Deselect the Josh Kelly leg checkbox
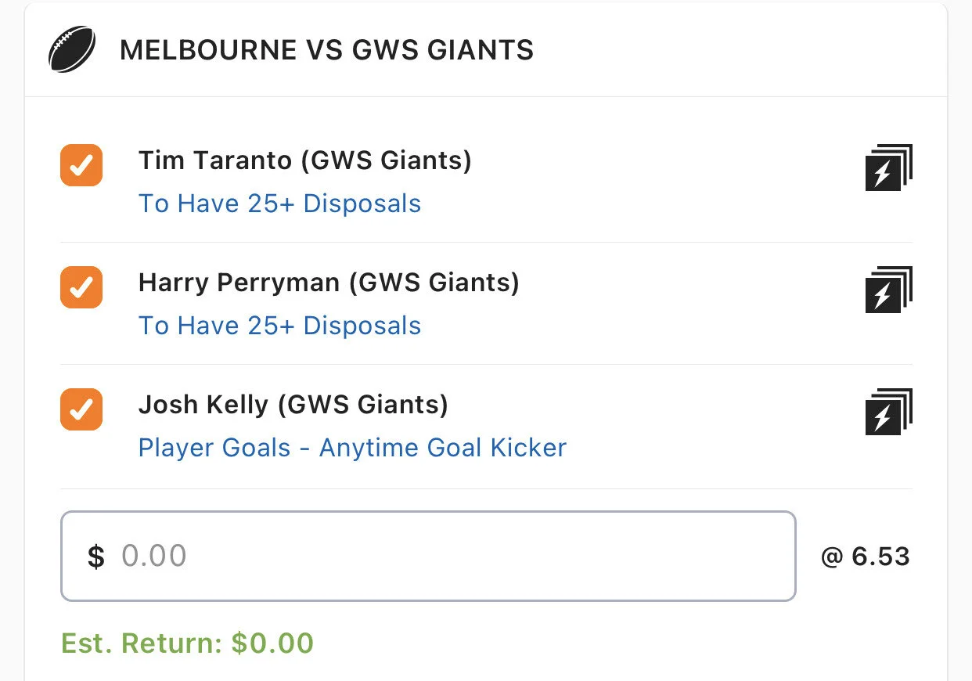972x681 pixels. click(81, 409)
